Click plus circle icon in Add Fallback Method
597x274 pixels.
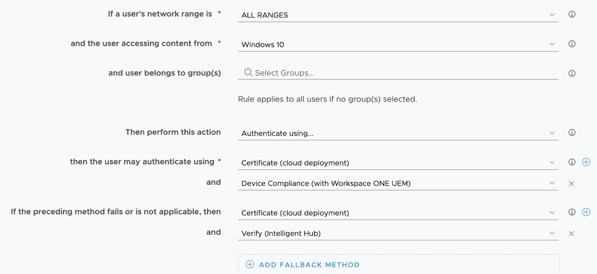tap(250, 264)
